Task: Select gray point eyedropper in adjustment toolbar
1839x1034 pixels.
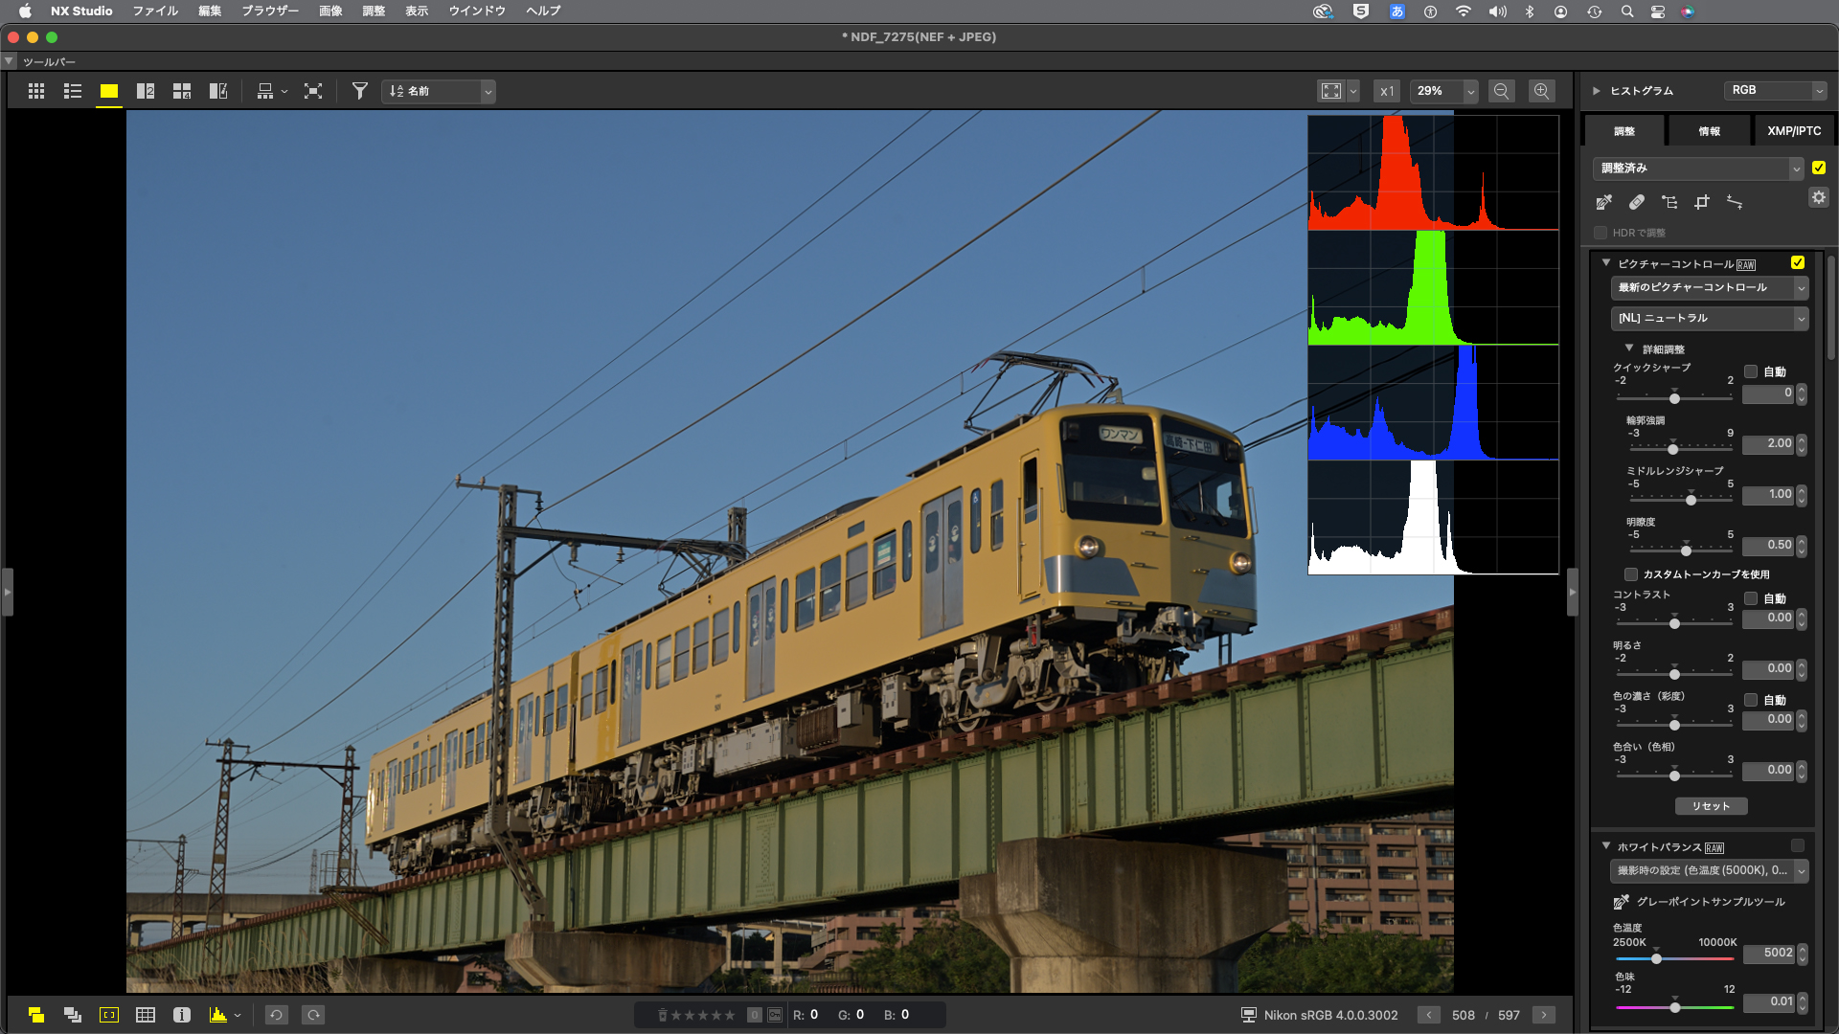Action: point(1604,202)
